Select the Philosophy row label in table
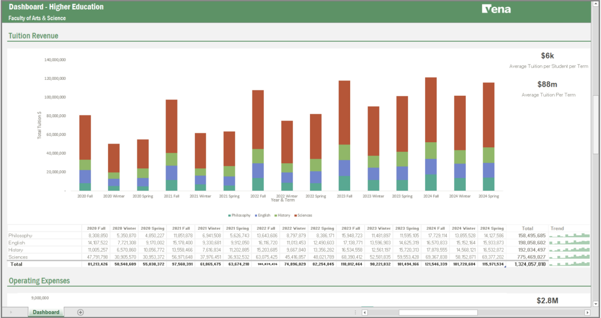This screenshot has width=601, height=318. click(x=20, y=236)
